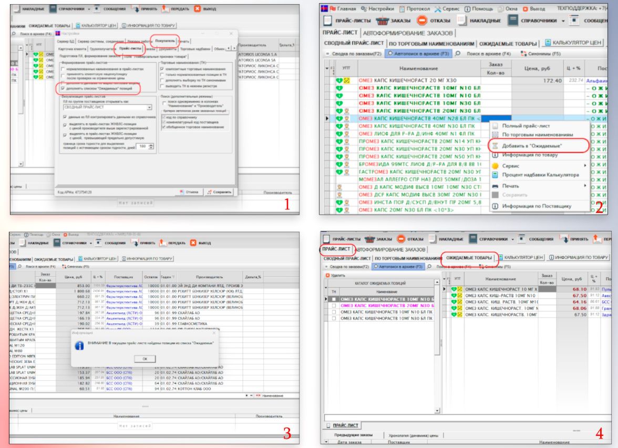This screenshot has height=448, width=618.
Task: Switch to the Покупатель tab in settings
Action: [x=164, y=40]
